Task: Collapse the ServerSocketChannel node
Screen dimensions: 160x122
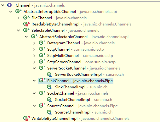Action: click(x=34, y=68)
